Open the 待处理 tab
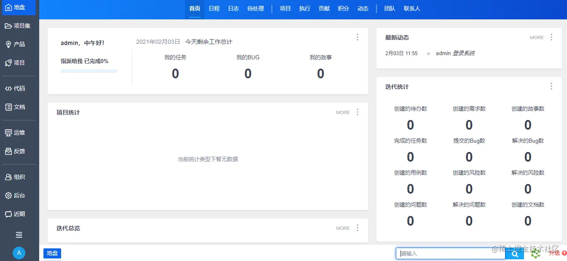The image size is (567, 261). point(256,8)
